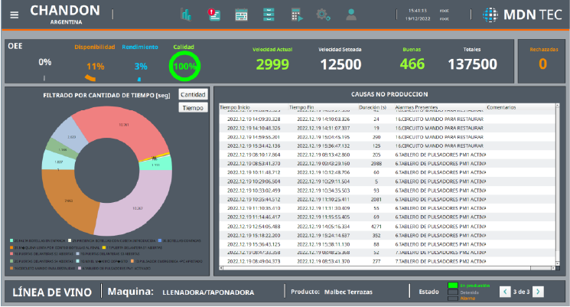Select row with duration 2081
Viewport: 570px width, 307px height.
click(x=387, y=199)
